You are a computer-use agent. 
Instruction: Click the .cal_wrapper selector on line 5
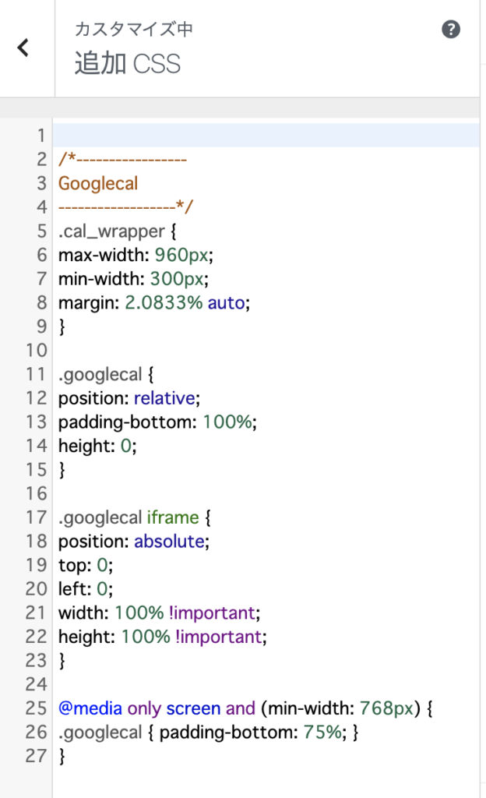point(111,231)
